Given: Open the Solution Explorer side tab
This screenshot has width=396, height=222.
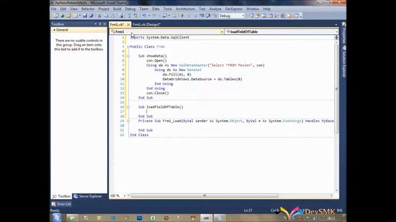Looking at the screenshot, I should click(344, 62).
